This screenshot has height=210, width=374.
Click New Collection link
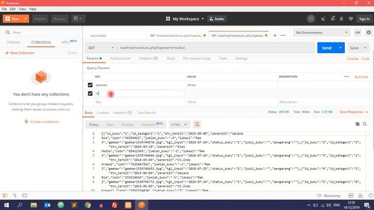[x=20, y=53]
